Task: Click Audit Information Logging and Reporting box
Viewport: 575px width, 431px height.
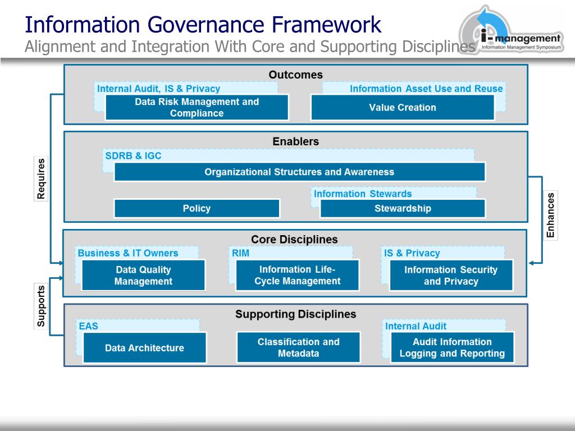Action: point(452,347)
